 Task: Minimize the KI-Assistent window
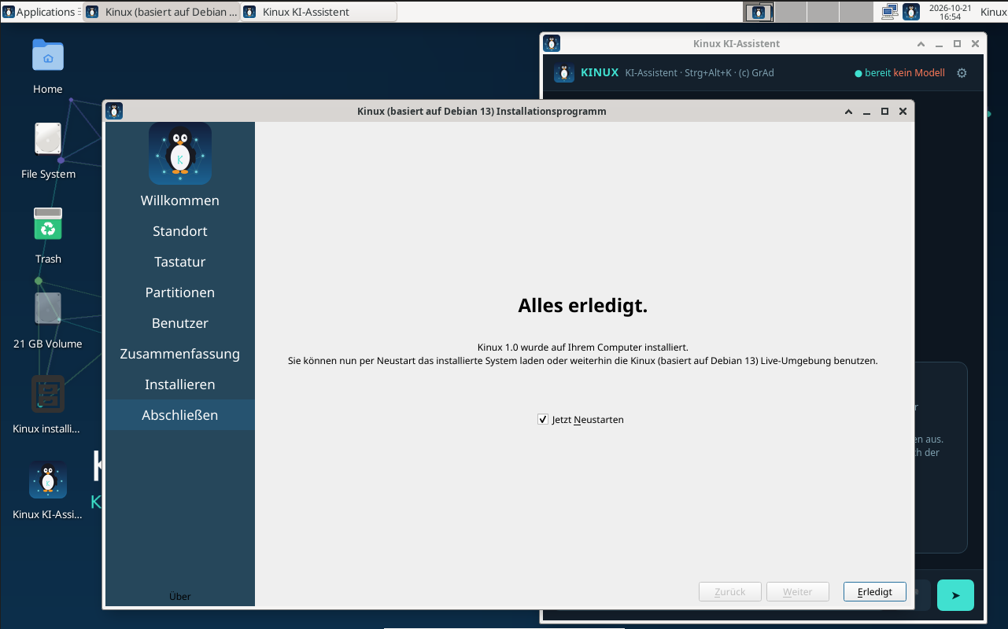[939, 44]
